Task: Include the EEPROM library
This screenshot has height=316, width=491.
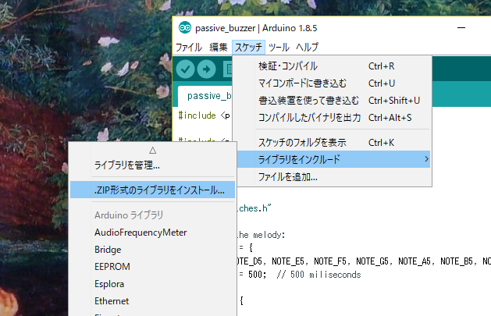Action: click(152, 267)
